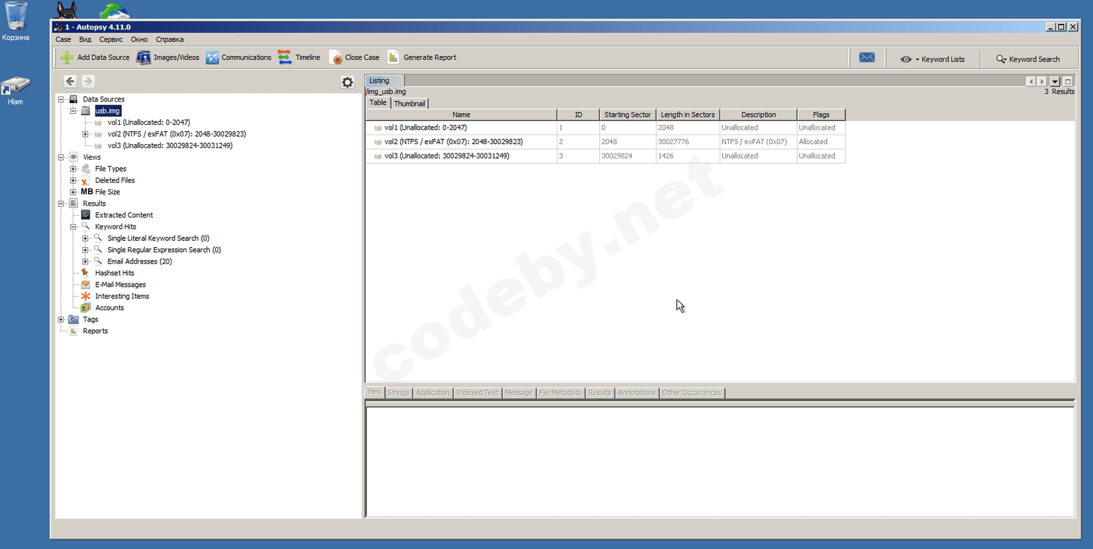Expand the Tags tree node

click(61, 320)
